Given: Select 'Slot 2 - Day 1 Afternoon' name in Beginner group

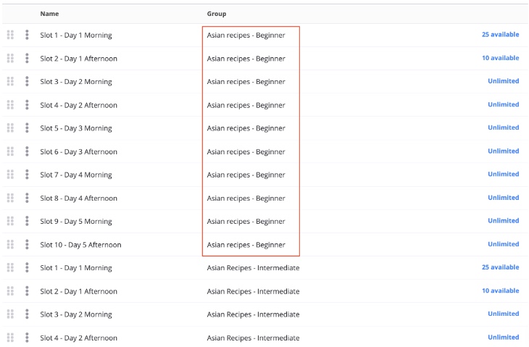Looking at the screenshot, I should click(78, 59).
